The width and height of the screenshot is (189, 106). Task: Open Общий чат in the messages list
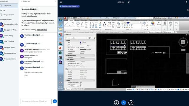(9, 6)
